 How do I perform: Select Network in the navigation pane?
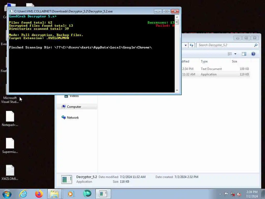pos(73,117)
